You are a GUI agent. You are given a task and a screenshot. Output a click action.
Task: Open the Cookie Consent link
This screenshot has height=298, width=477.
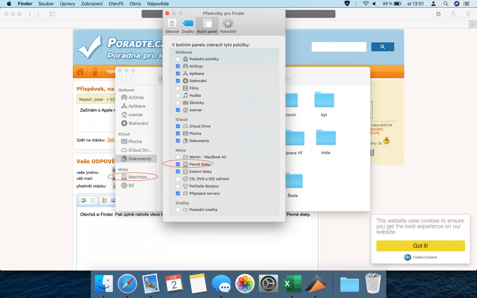421,257
